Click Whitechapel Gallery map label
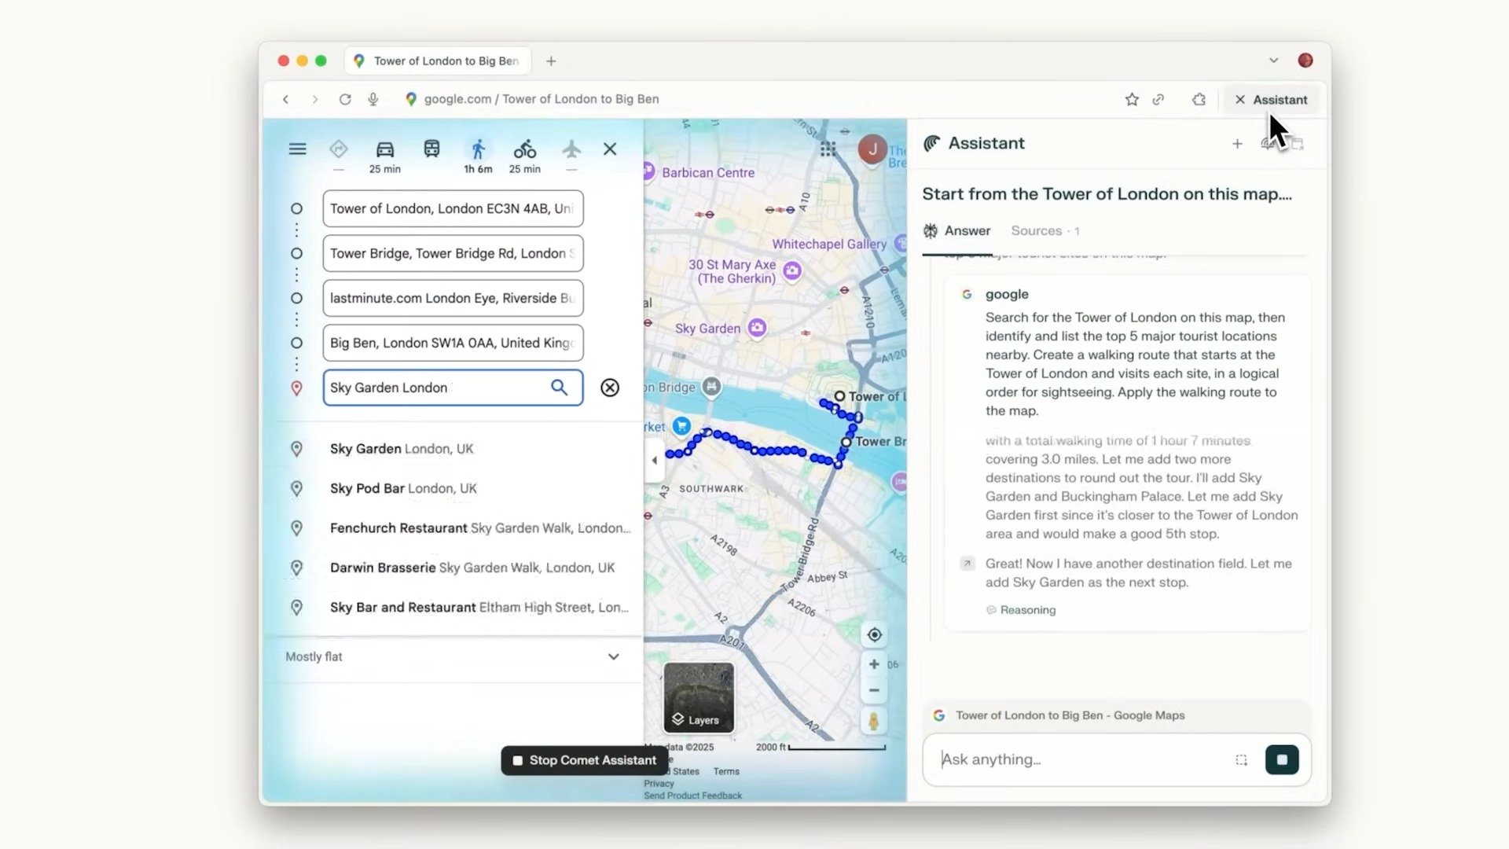1509x849 pixels. (x=828, y=244)
